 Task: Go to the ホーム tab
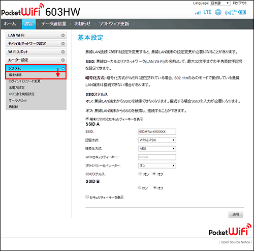coord(10,24)
